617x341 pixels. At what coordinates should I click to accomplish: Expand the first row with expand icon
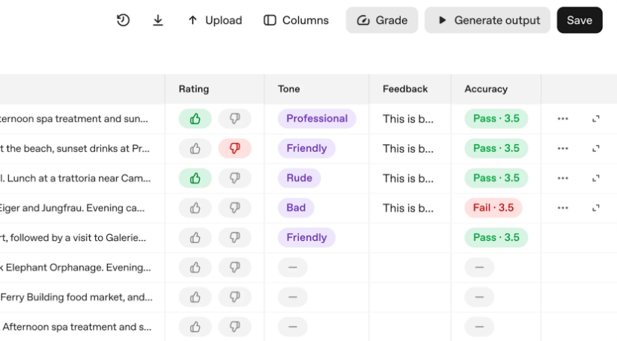pyautogui.click(x=596, y=119)
